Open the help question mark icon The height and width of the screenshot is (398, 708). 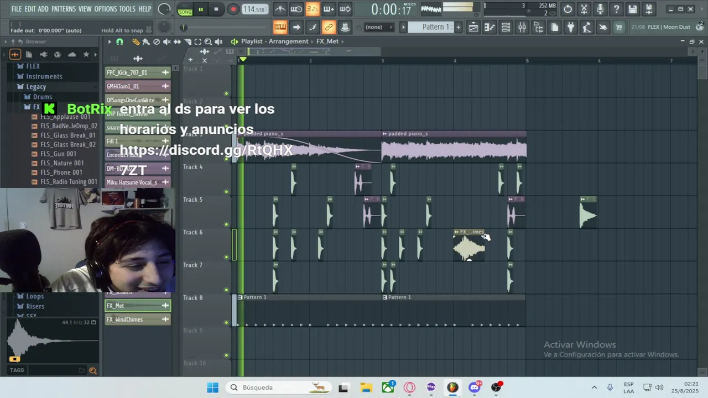coord(616,9)
